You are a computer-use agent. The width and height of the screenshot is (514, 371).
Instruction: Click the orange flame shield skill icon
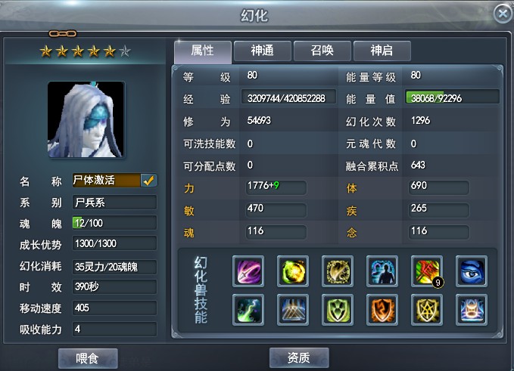pyautogui.click(x=382, y=310)
